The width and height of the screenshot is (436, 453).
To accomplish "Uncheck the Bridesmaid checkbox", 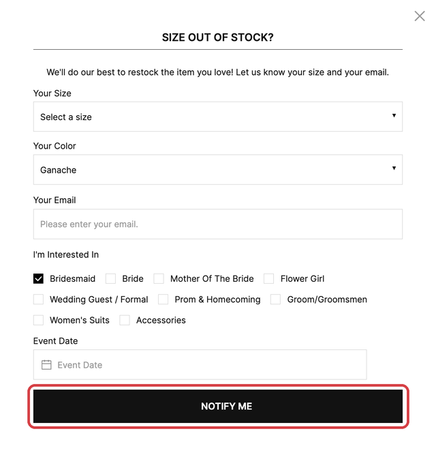I will (x=38, y=279).
